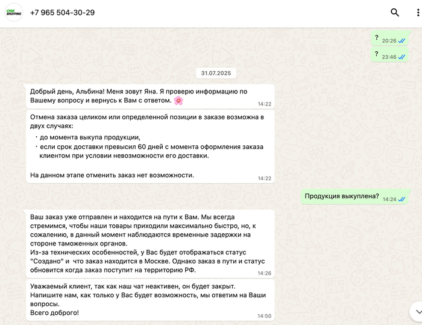Image resolution: width=422 pixels, height=325 pixels.
Task: Select the '?' message sent at 20:26
Action: point(389,39)
